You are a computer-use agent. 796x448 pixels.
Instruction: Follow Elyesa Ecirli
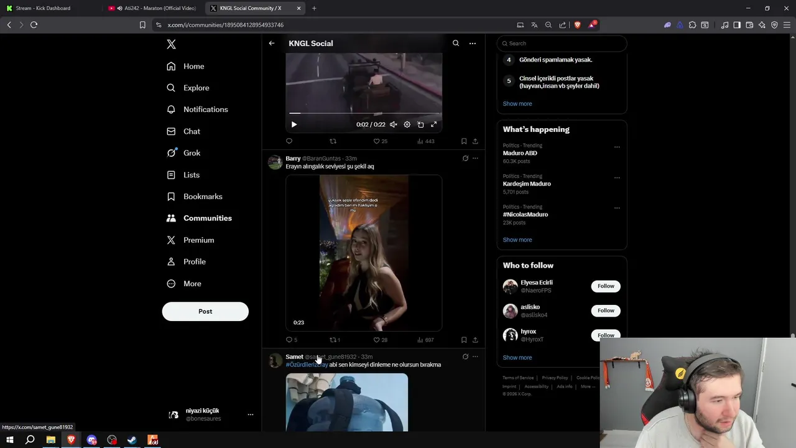(606, 286)
